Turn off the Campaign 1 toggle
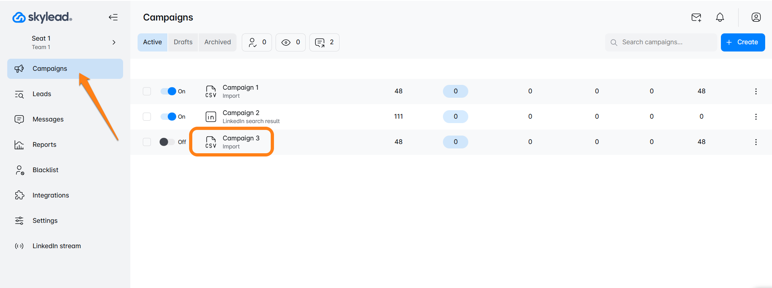 (168, 91)
